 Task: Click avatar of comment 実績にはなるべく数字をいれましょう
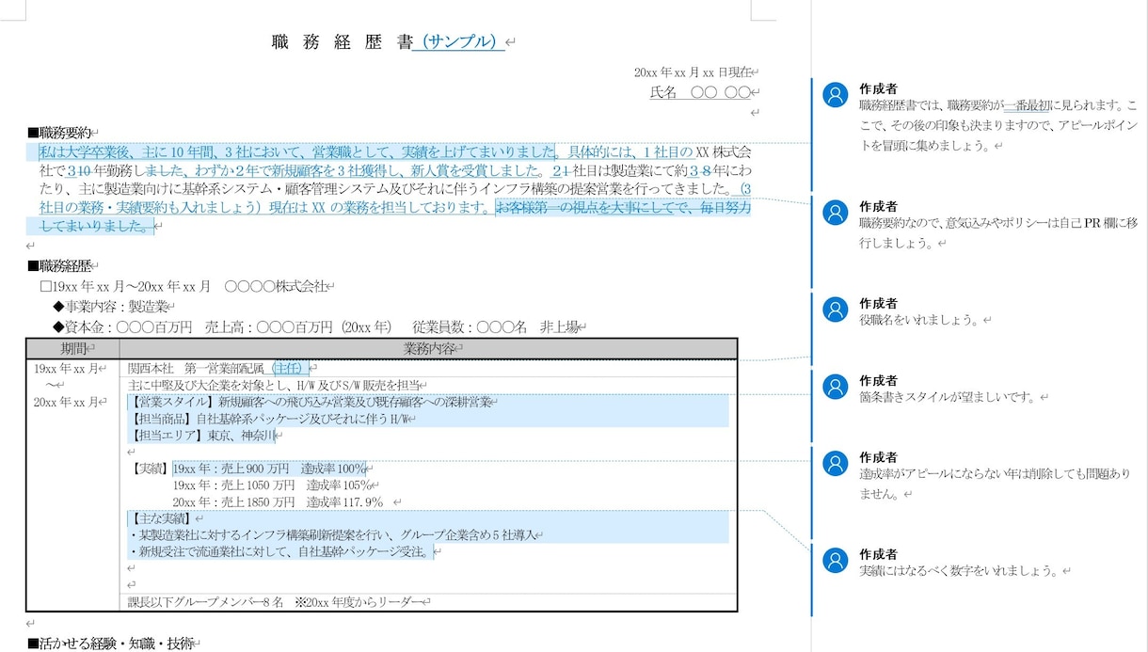click(835, 560)
